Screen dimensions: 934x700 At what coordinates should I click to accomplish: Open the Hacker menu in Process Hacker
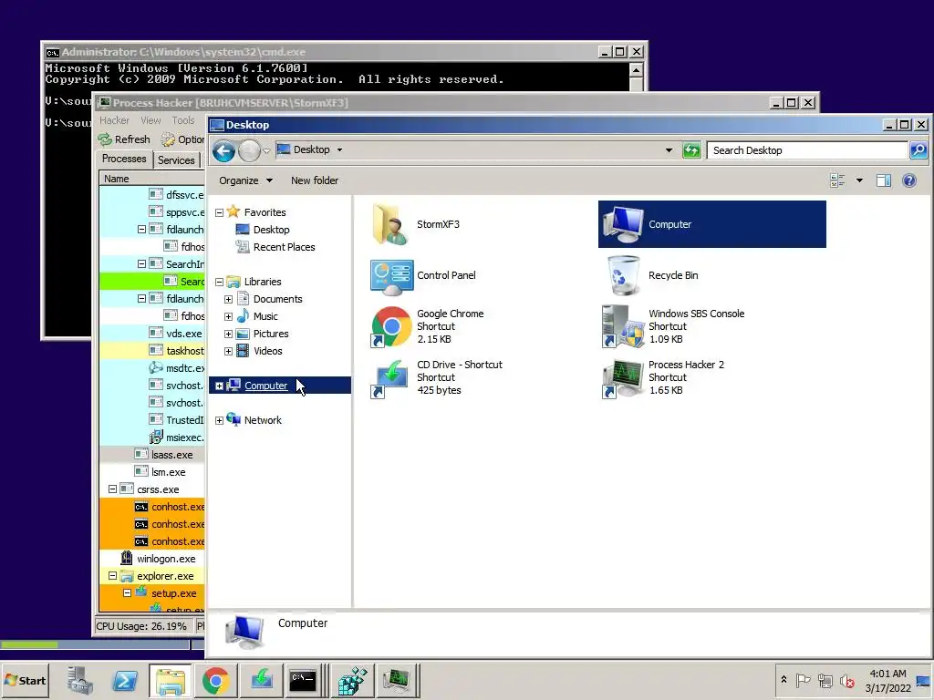114,120
